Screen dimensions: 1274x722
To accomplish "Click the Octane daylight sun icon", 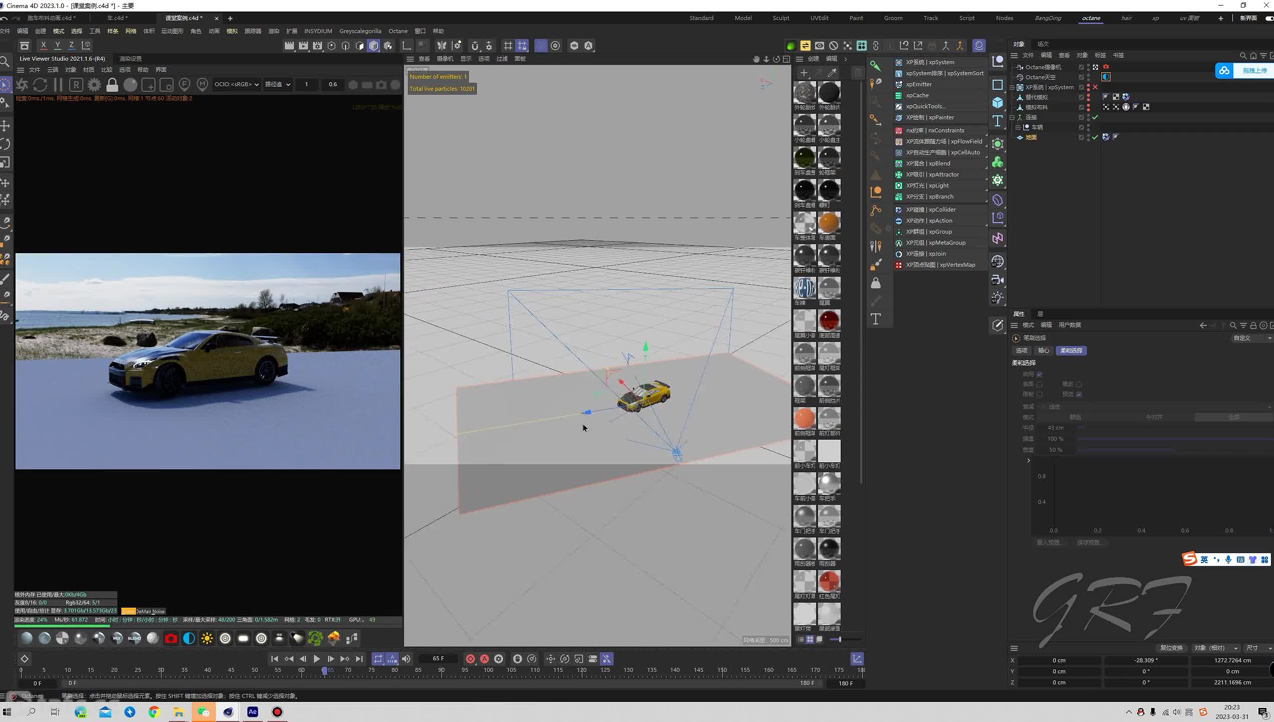I will [207, 638].
